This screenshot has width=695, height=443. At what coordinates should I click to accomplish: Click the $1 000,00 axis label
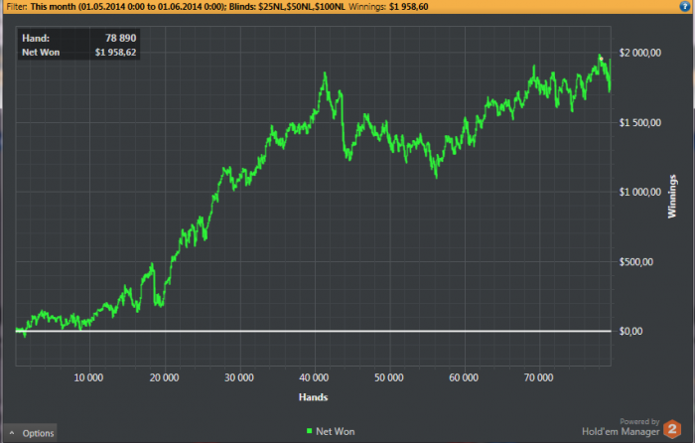[640, 192]
